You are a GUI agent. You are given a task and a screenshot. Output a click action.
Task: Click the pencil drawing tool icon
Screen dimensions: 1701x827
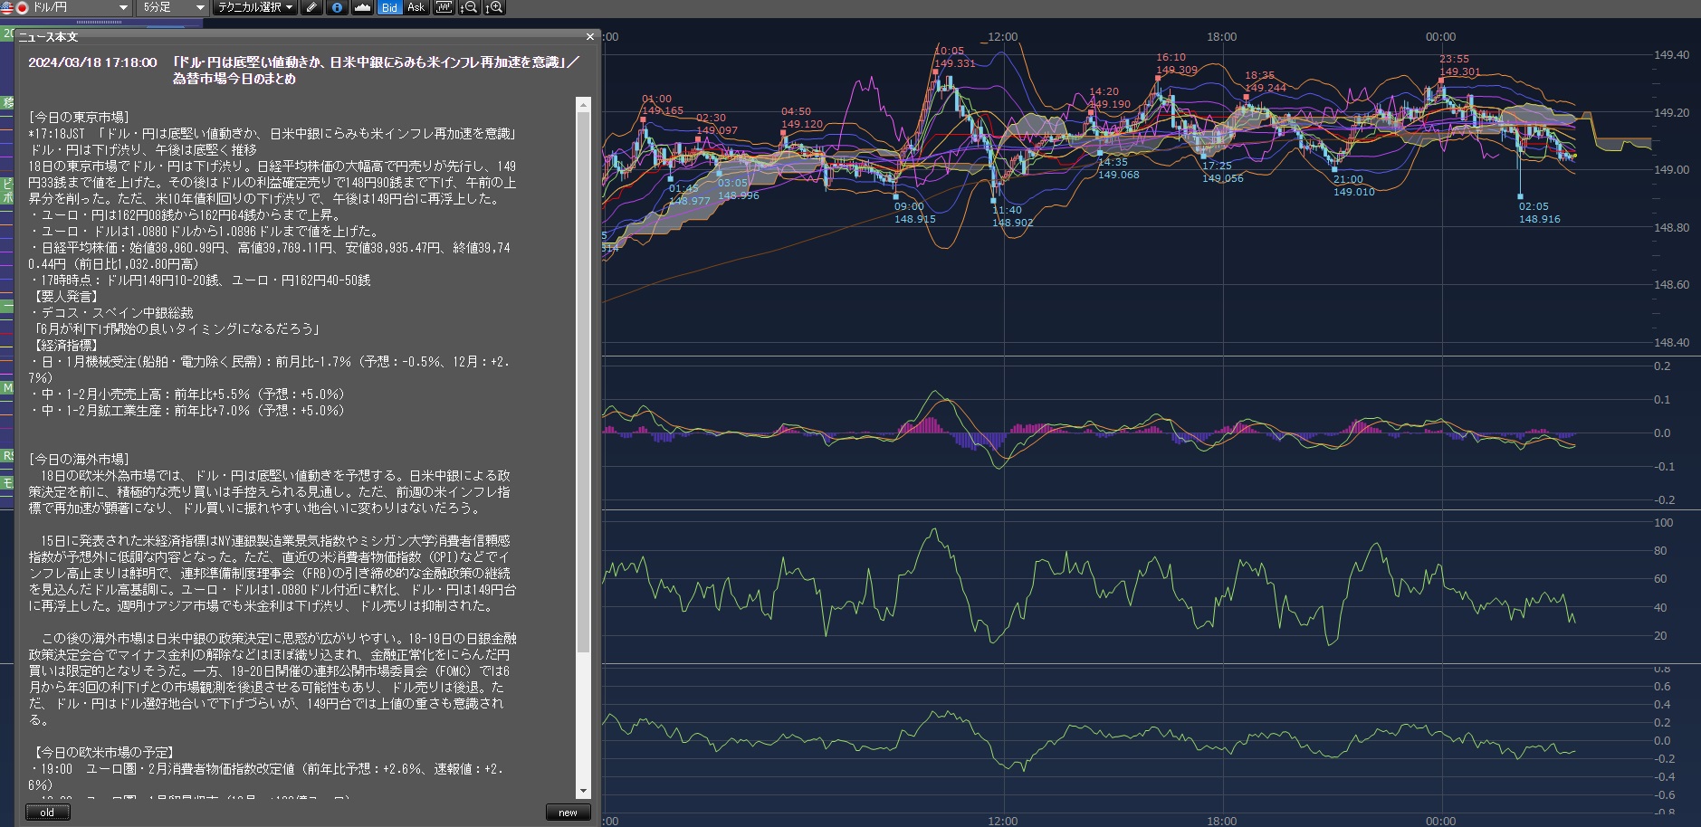point(311,7)
